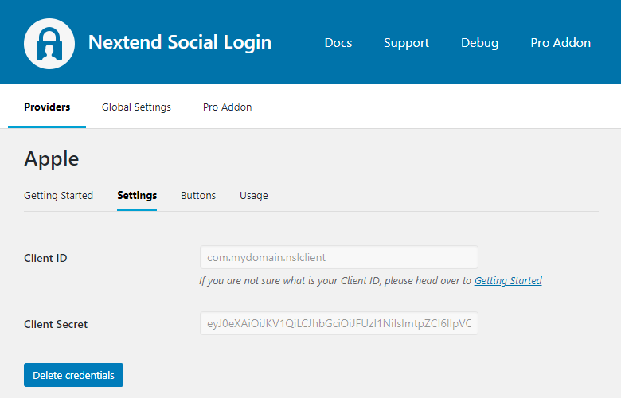Switch to the Global Settings tab
The height and width of the screenshot is (398, 621).
coord(136,107)
